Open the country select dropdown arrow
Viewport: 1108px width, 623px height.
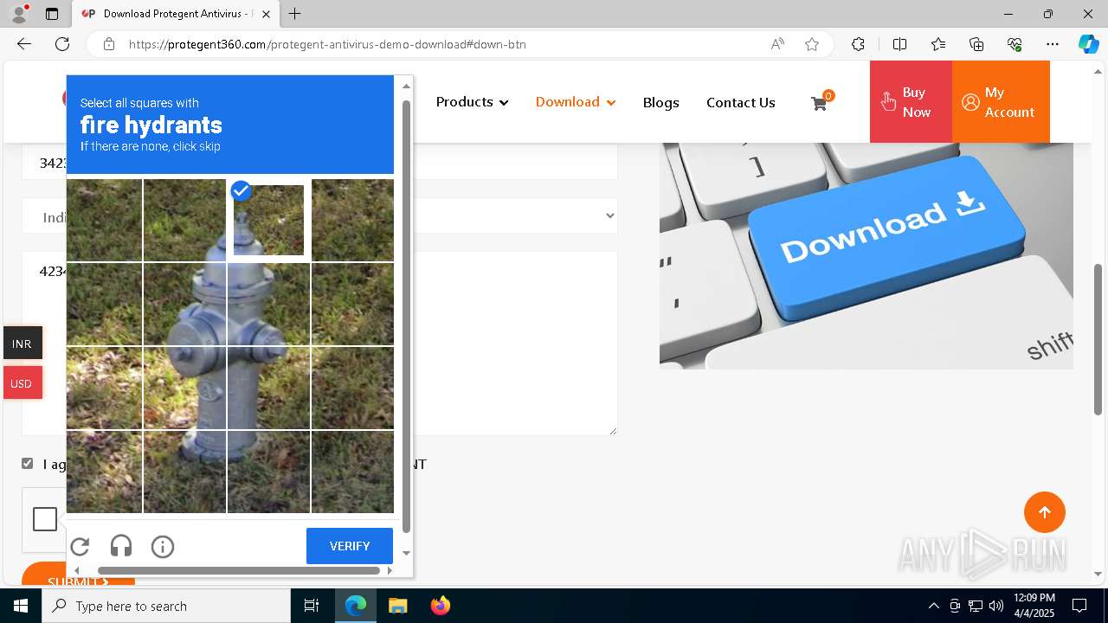[x=611, y=215]
